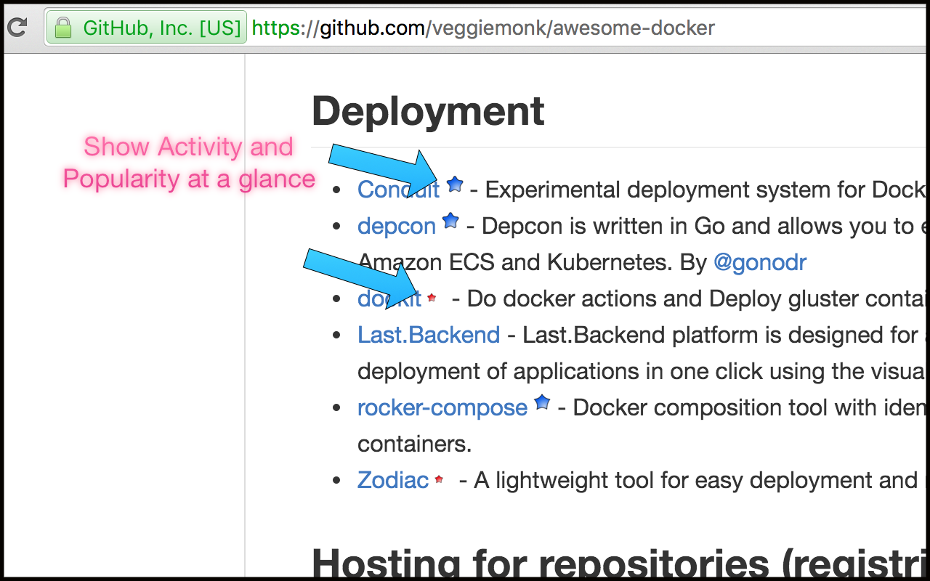
Task: Reload the page with the refresh icon
Action: pos(17,28)
